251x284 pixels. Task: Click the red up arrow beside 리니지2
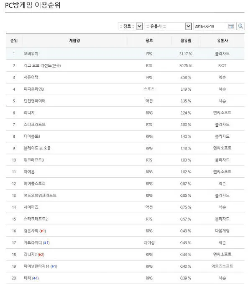click(40, 255)
